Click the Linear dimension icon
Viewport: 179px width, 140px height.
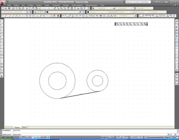tap(63, 16)
